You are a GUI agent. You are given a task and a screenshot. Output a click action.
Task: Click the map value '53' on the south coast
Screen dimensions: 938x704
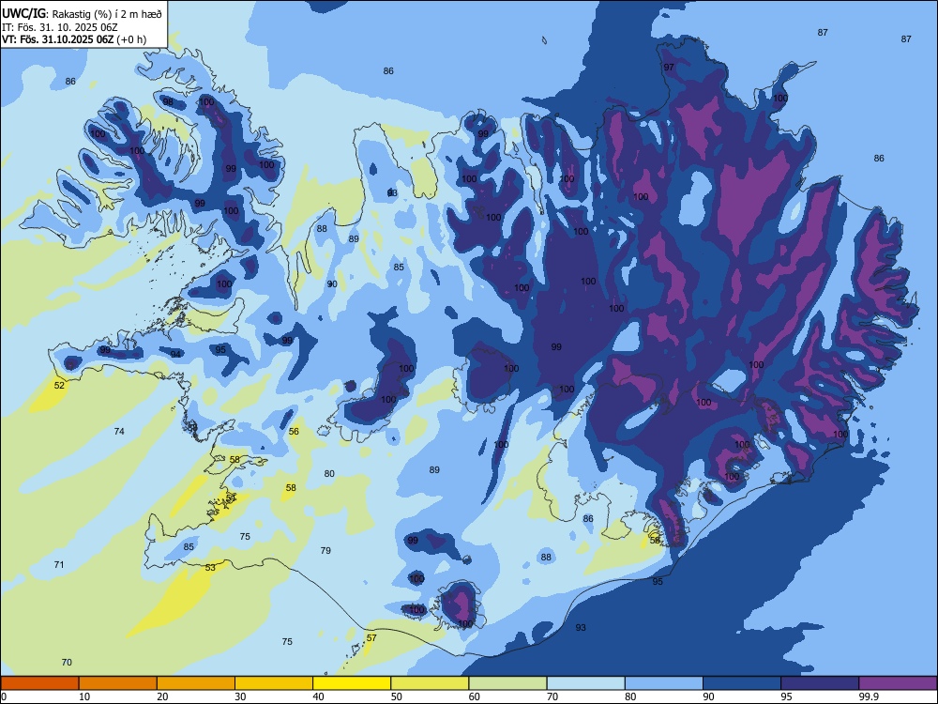pos(210,568)
